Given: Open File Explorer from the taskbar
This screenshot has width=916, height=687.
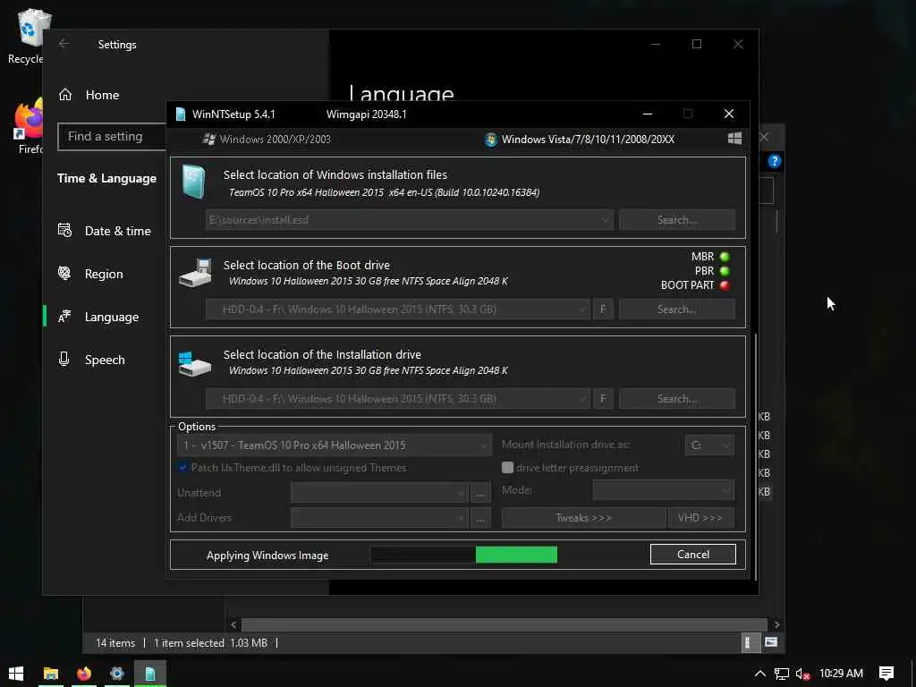Looking at the screenshot, I should click(x=51, y=674).
